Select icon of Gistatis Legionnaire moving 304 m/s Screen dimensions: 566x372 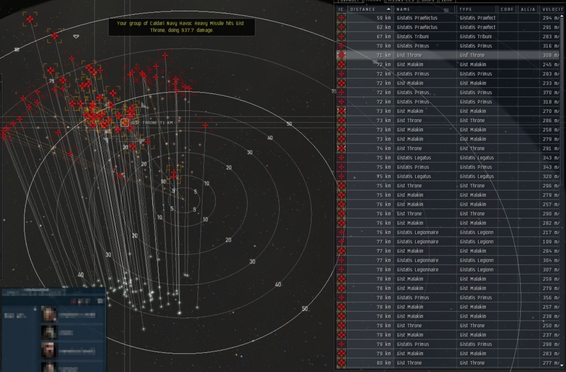point(341,260)
